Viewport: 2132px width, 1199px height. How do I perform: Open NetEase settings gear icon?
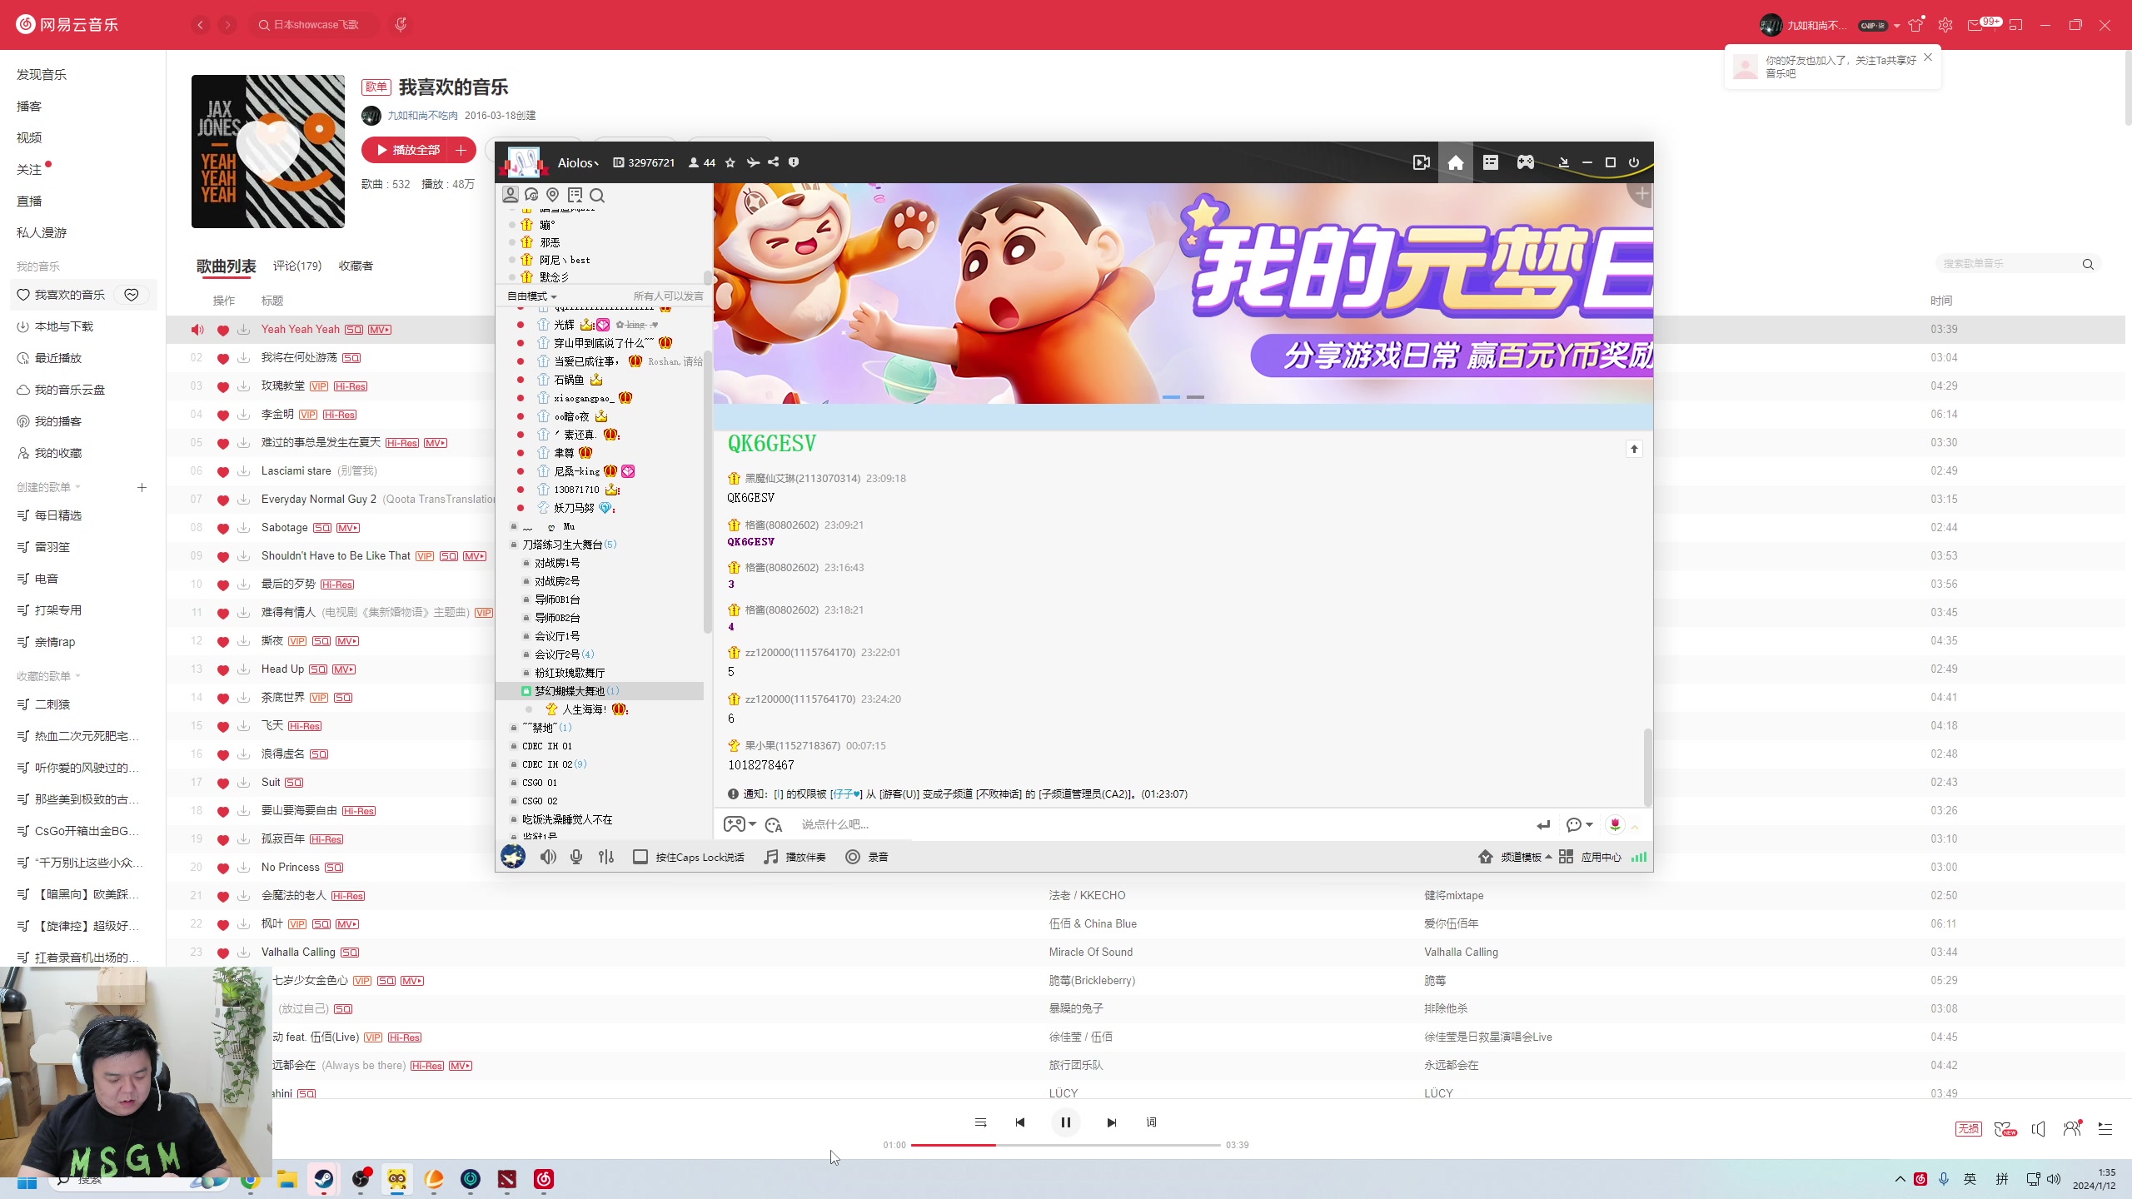(1945, 25)
